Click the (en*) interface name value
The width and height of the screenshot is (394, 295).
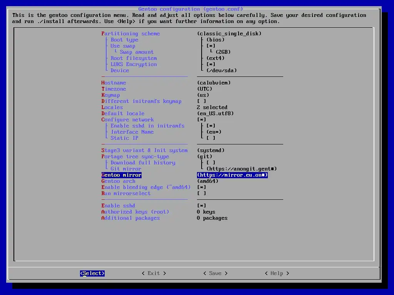click(214, 132)
